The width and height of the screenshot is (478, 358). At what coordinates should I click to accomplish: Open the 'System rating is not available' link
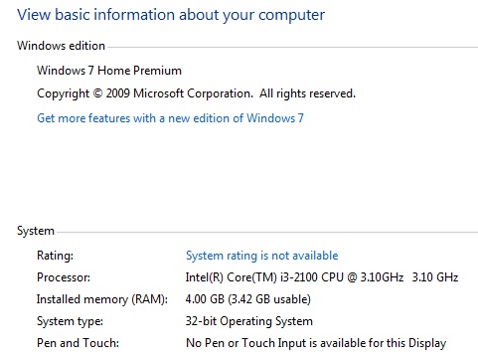[x=261, y=256]
